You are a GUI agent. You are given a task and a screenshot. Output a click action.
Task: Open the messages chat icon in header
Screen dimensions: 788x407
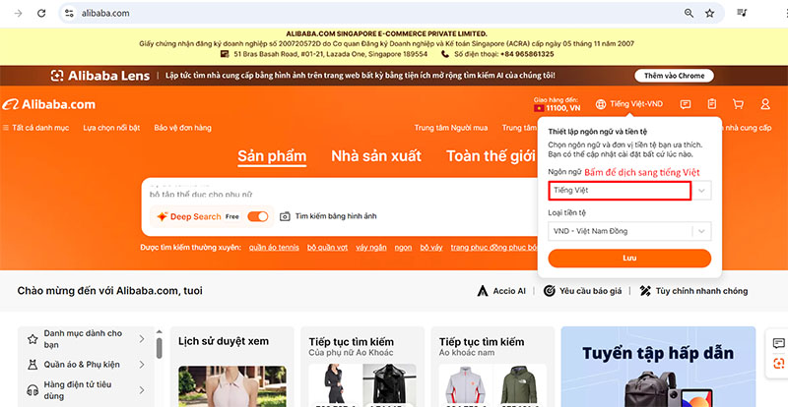coord(686,104)
